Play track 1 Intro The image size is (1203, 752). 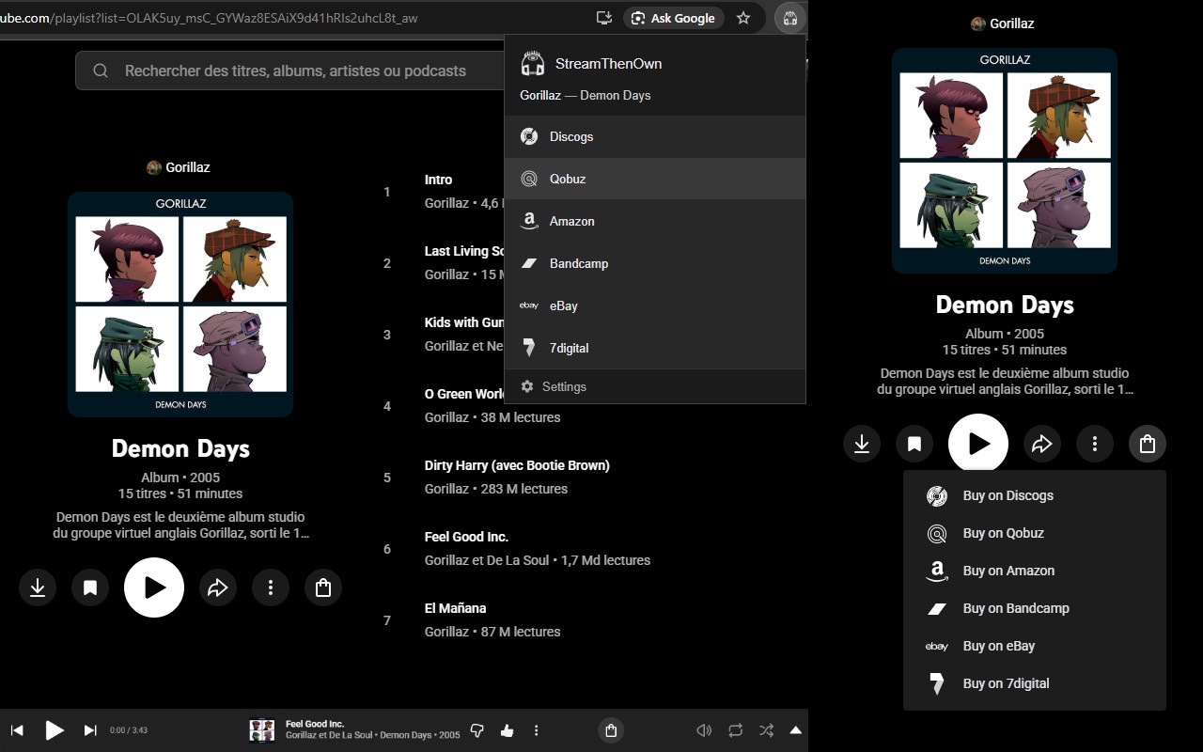[438, 180]
